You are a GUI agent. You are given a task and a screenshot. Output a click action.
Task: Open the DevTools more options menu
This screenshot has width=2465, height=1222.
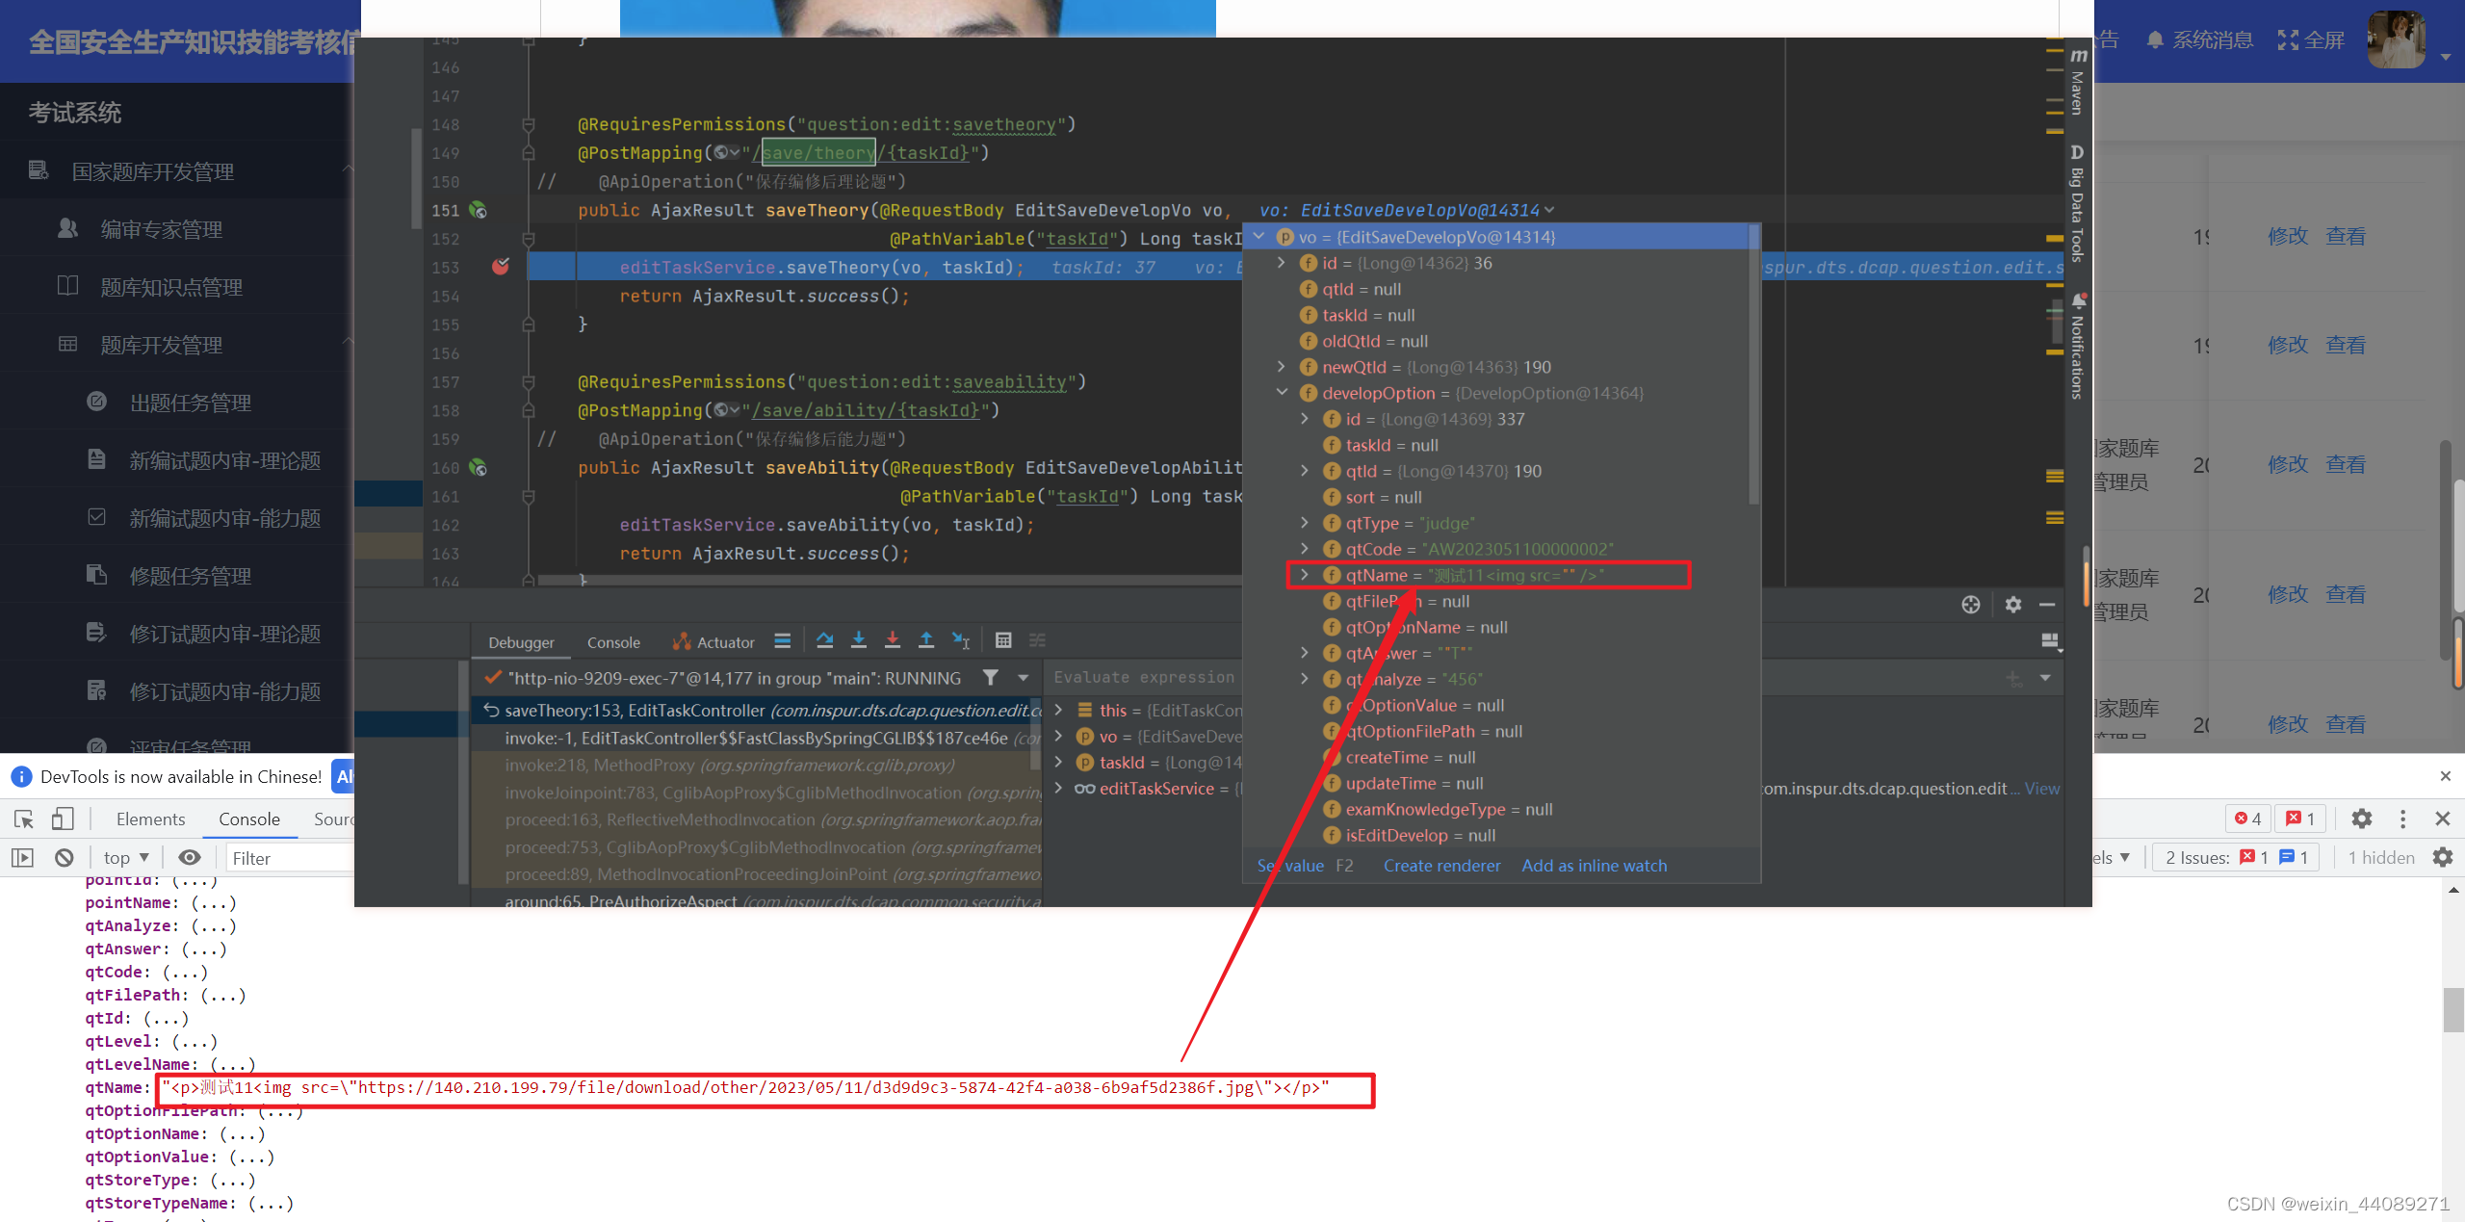(2403, 819)
